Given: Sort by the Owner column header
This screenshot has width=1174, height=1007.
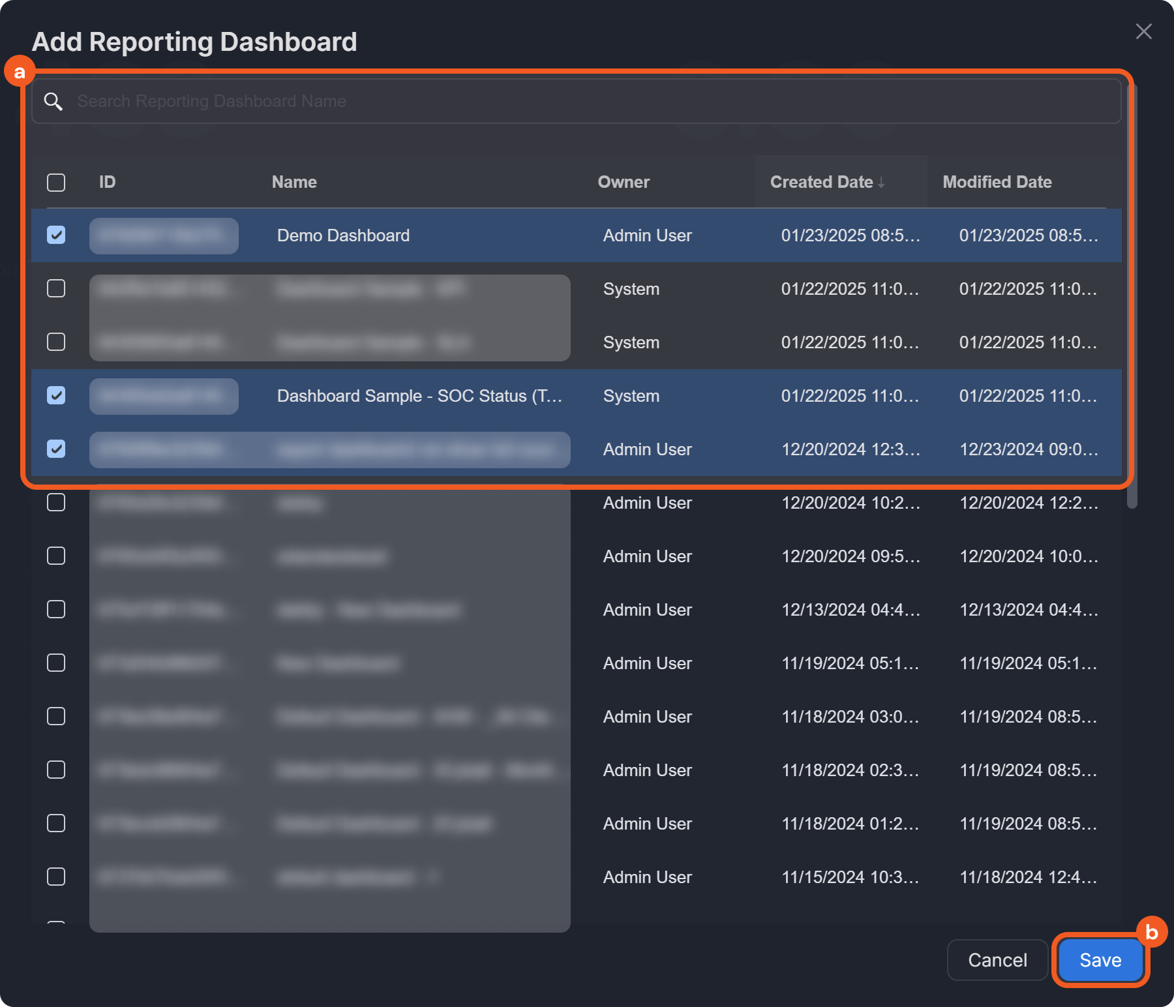Looking at the screenshot, I should 624,183.
